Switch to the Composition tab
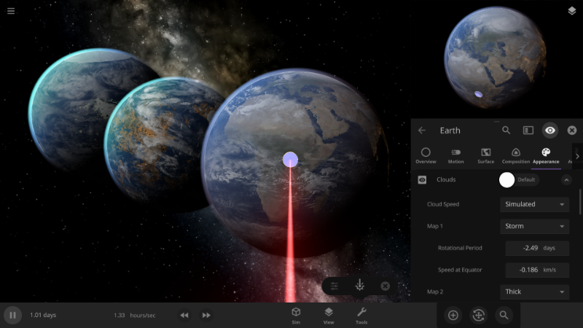 tap(516, 155)
